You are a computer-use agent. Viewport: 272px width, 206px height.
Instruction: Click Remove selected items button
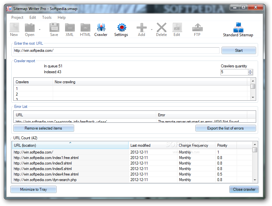tap(43, 128)
